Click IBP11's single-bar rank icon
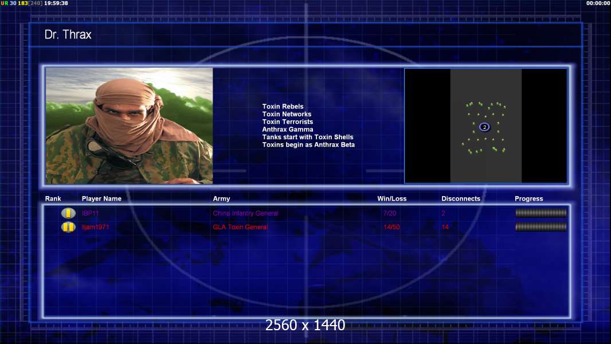611x344 pixels. [68, 213]
